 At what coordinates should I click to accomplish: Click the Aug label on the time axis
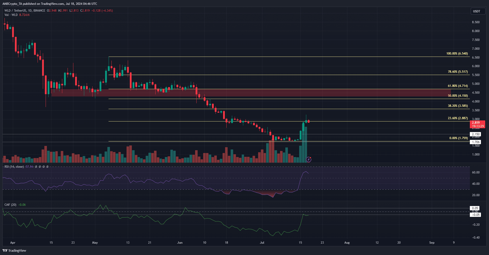coord(347,243)
